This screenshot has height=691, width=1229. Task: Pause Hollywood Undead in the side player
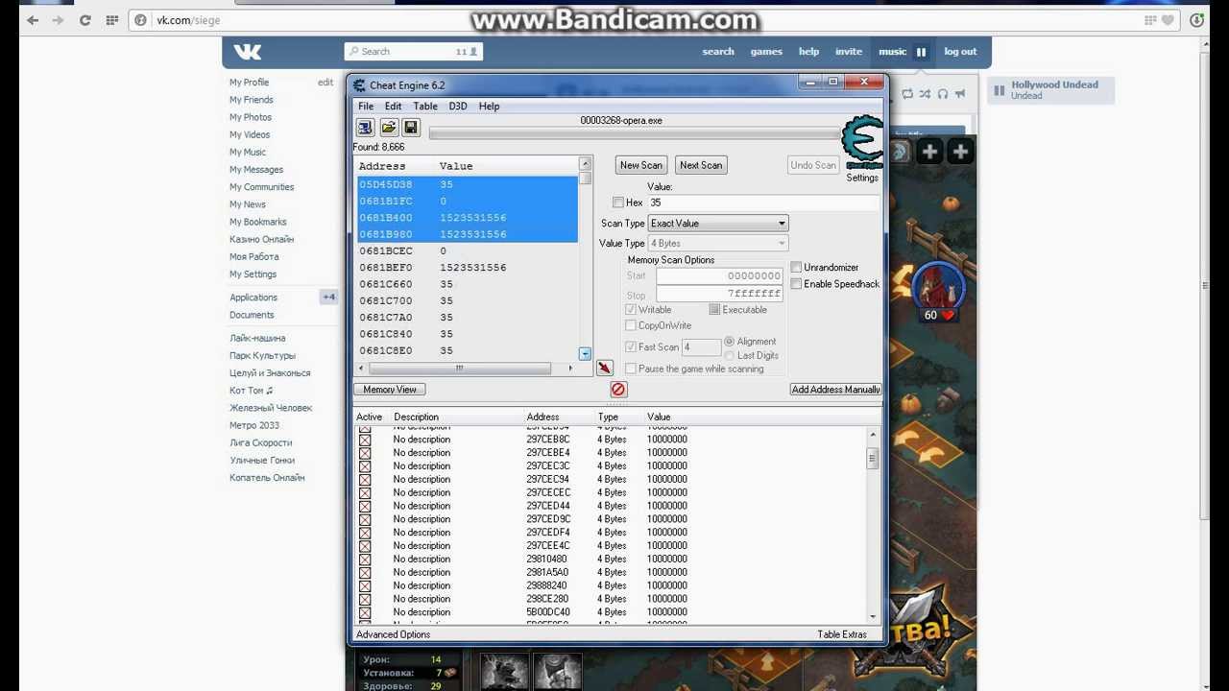999,90
